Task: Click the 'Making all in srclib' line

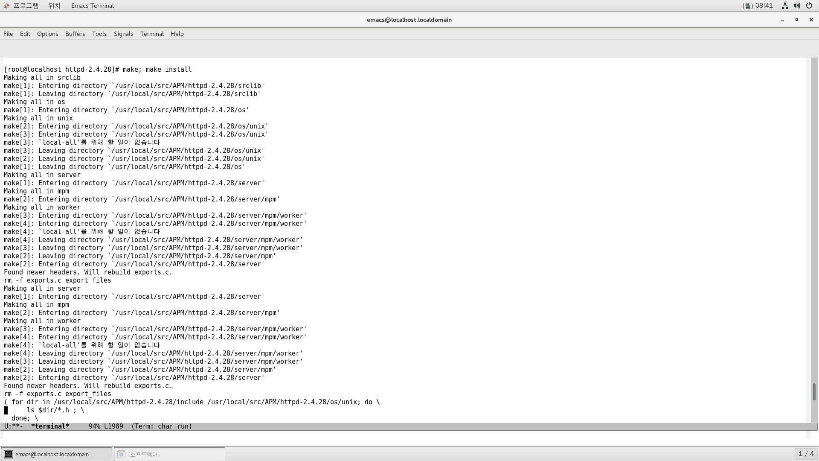Action: coord(42,78)
